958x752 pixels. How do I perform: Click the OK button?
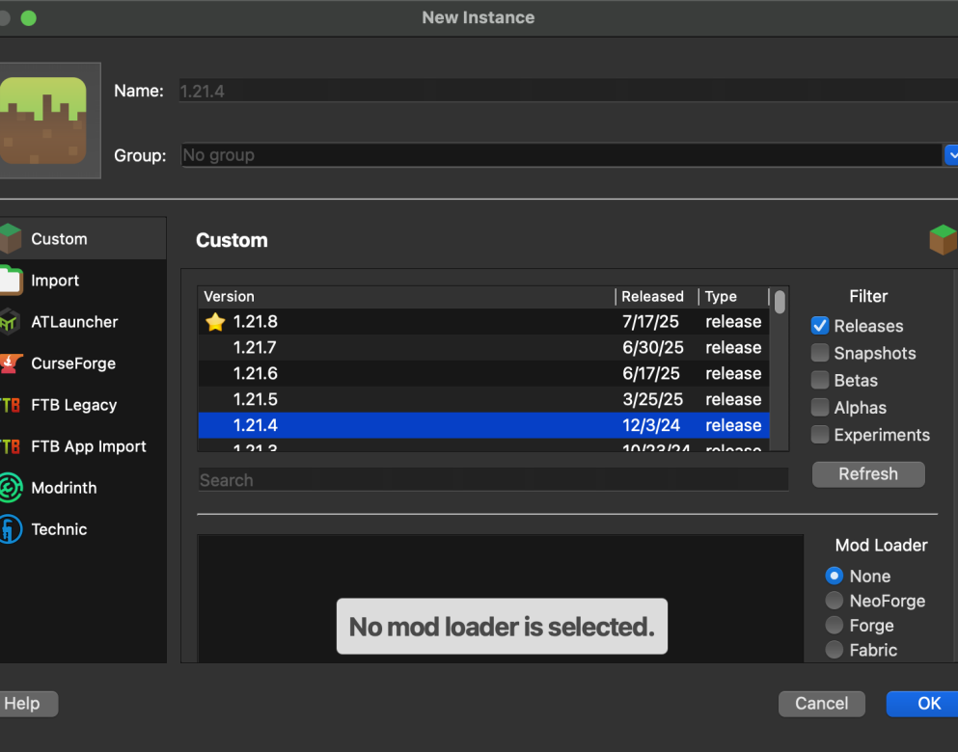(x=923, y=704)
